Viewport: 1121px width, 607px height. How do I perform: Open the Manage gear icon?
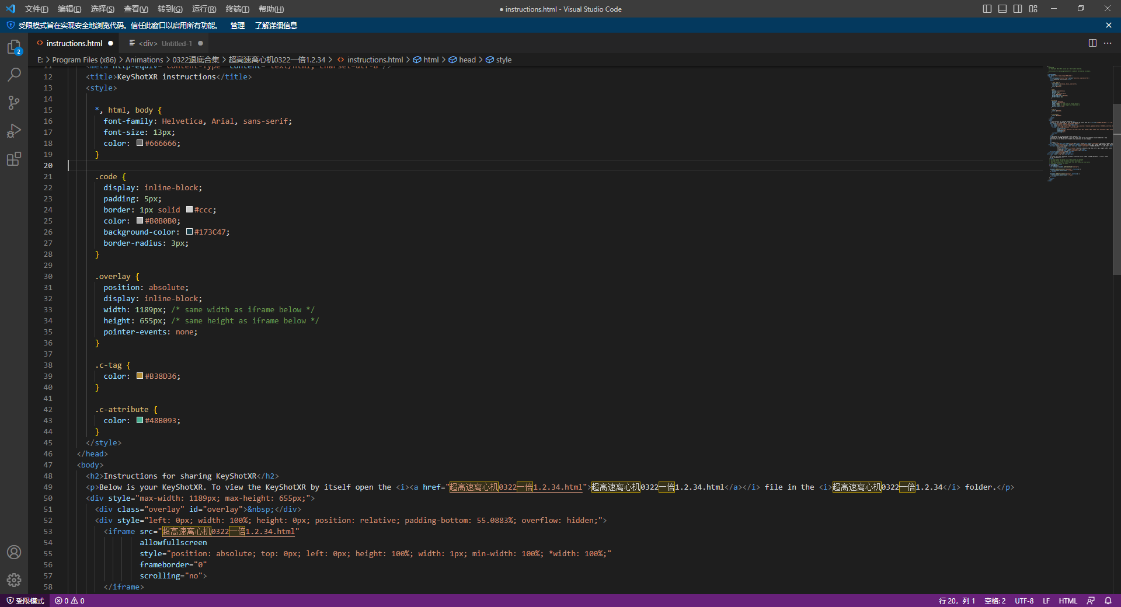point(14,580)
